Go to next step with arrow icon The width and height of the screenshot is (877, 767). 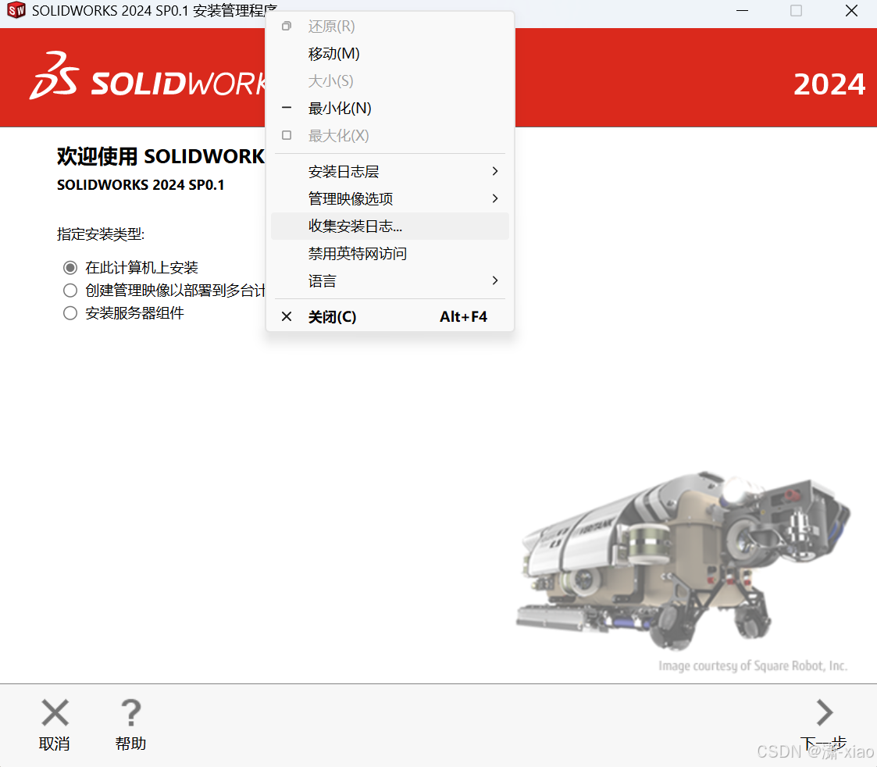click(x=825, y=713)
